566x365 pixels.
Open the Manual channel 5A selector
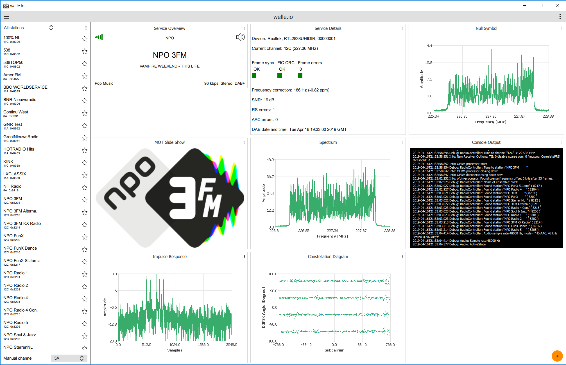[69, 358]
